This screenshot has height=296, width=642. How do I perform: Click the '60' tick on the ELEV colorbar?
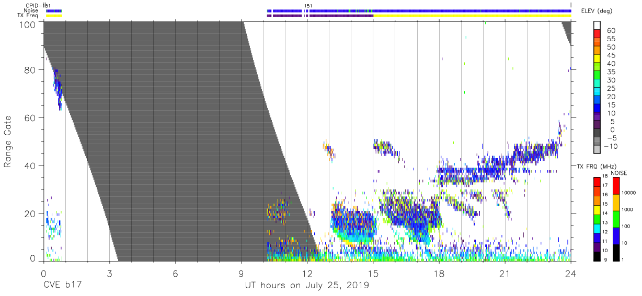click(x=610, y=31)
